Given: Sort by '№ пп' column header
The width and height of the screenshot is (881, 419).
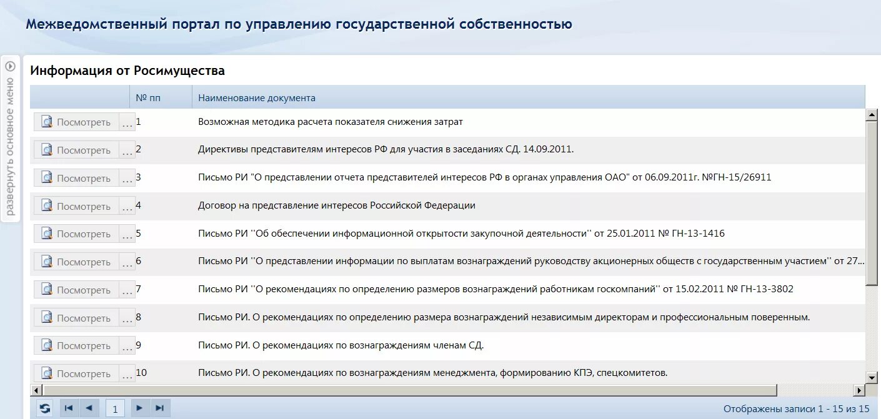Looking at the screenshot, I should coord(161,97).
